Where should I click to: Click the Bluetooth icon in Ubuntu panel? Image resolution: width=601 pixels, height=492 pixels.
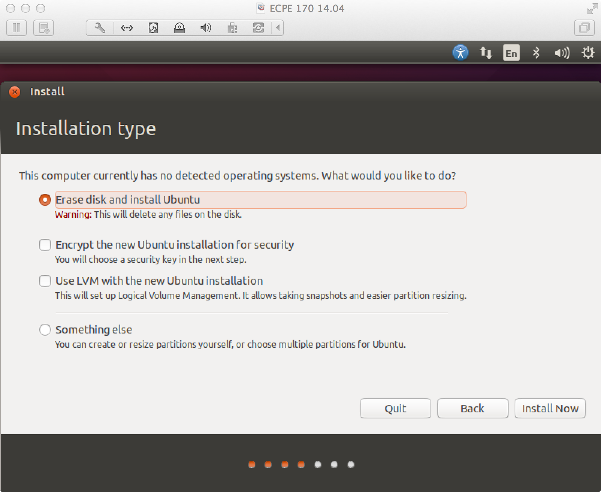click(536, 53)
